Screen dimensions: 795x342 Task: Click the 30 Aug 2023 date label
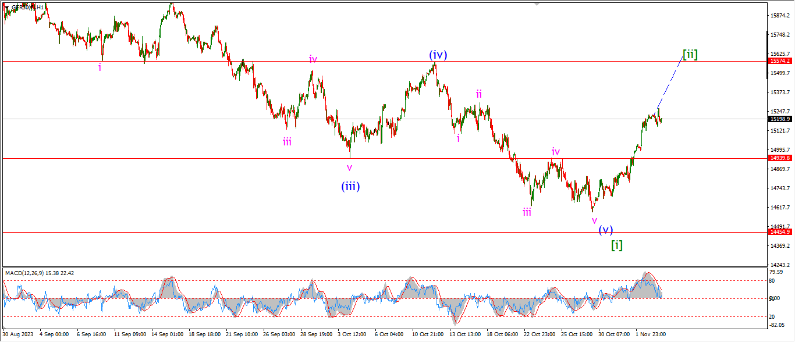tap(17, 335)
